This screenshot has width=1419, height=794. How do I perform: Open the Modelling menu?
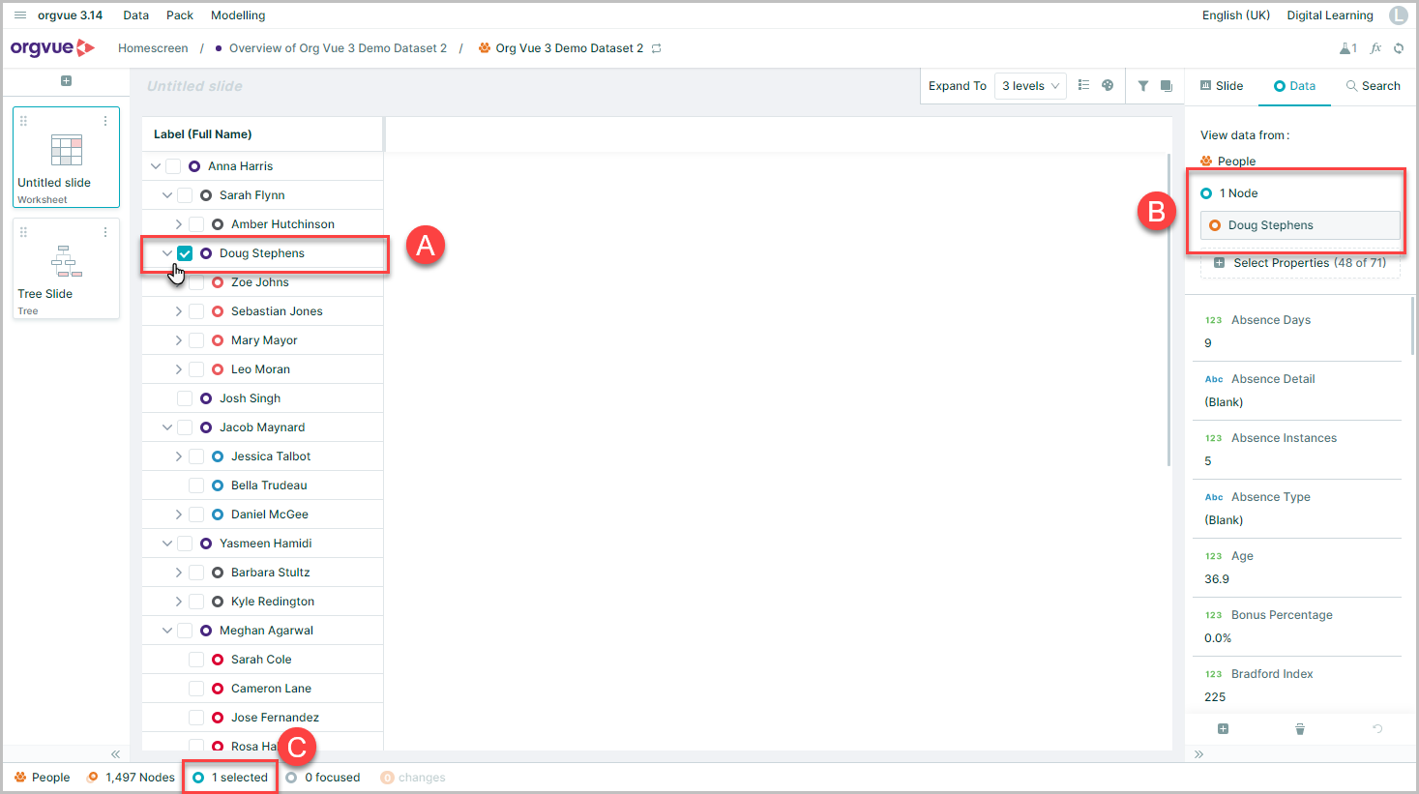point(238,15)
